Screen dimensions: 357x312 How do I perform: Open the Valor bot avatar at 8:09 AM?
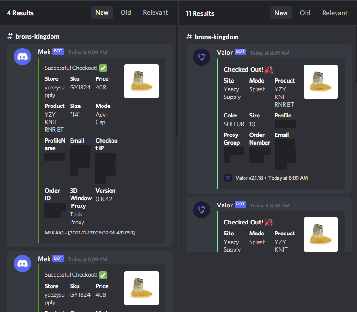pyautogui.click(x=202, y=57)
